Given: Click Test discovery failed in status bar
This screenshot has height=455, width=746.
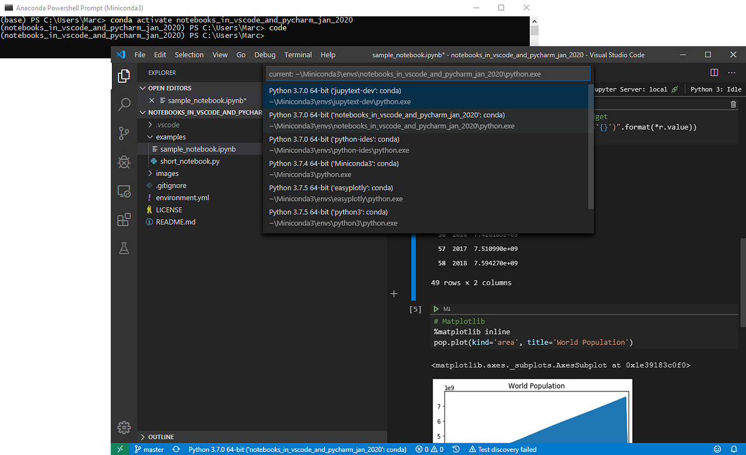Looking at the screenshot, I should click(501, 449).
